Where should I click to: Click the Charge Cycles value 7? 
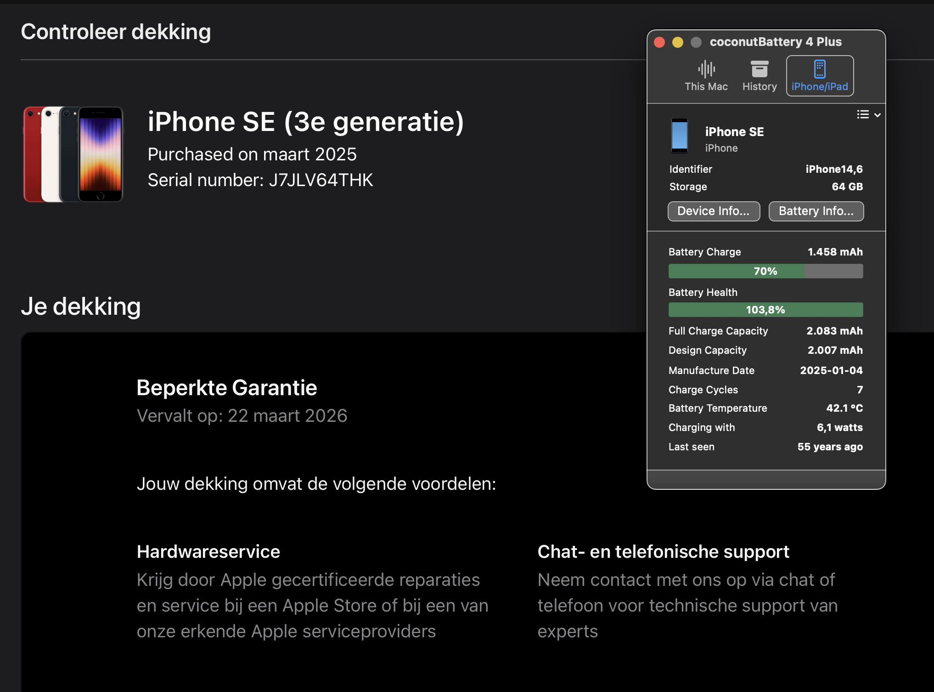860,390
